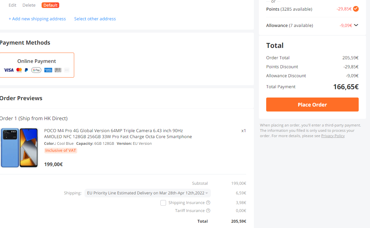Image resolution: width=370 pixels, height=228 pixels.
Task: Open the Tariff Insurance help icon
Action: pyautogui.click(x=208, y=211)
